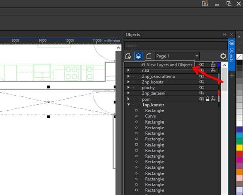Hide the 2np_okno alterna layer

coord(201,76)
